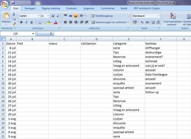Switch to the Pagina-indeling tab
191x139 pixels.
point(51,8)
